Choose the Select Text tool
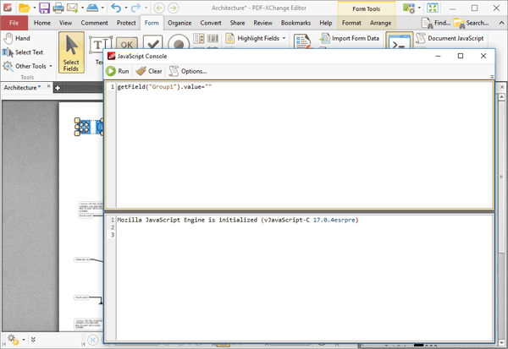508x349 pixels. [x=23, y=52]
